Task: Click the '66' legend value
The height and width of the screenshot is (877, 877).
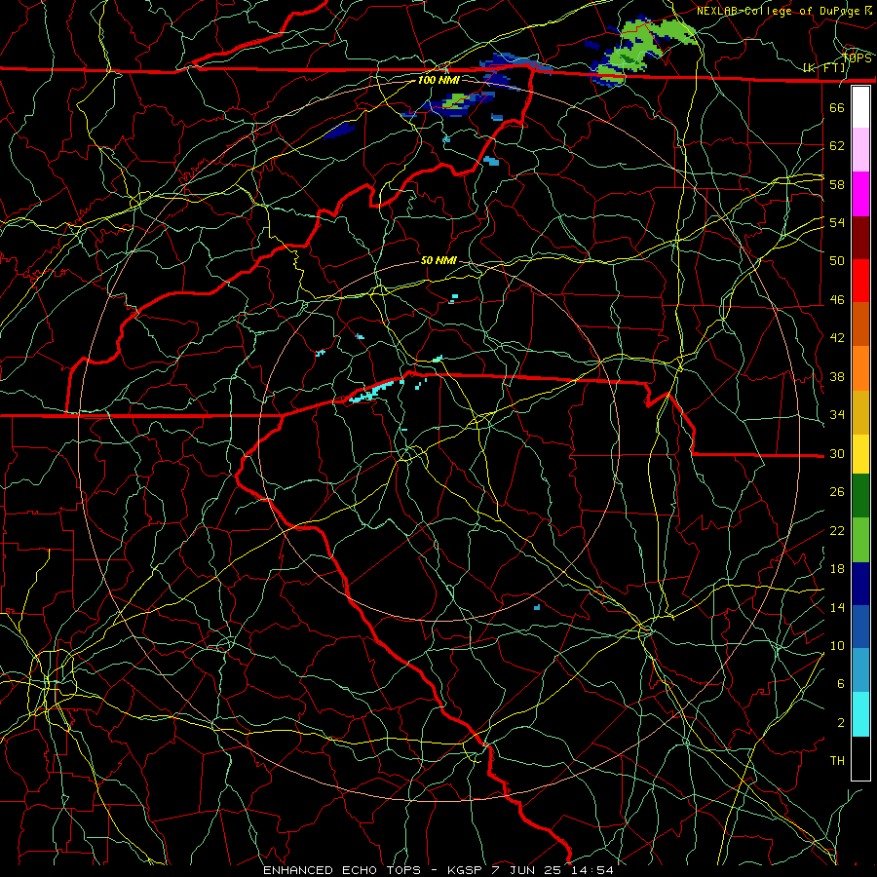Action: pos(837,107)
